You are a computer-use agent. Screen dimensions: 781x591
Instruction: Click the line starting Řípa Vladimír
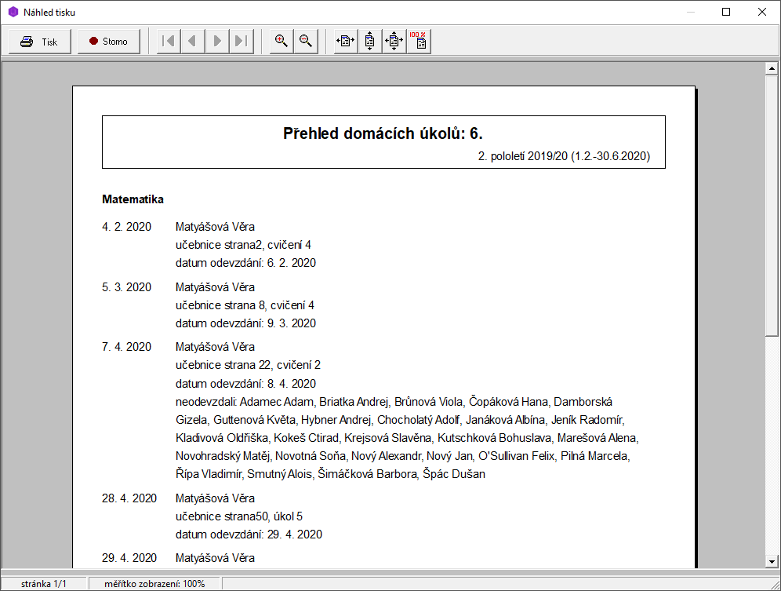pos(330,474)
